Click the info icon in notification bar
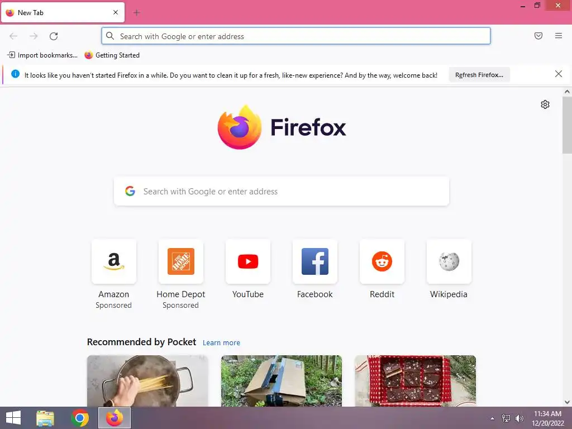This screenshot has height=429, width=572. 15,74
